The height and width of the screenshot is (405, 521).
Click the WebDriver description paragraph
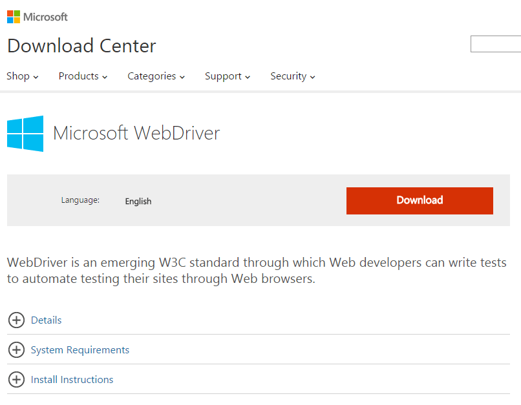[257, 271]
